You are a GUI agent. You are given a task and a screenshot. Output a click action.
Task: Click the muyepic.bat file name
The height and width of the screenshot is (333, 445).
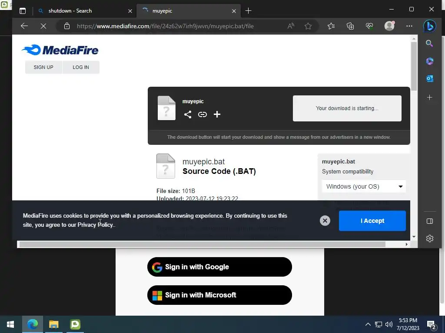point(203,162)
